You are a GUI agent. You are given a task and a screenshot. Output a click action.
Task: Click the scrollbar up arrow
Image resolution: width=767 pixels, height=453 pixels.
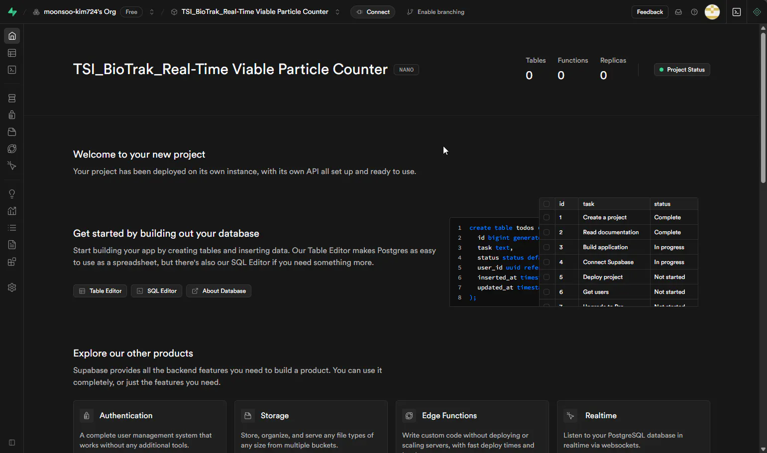pos(763,28)
